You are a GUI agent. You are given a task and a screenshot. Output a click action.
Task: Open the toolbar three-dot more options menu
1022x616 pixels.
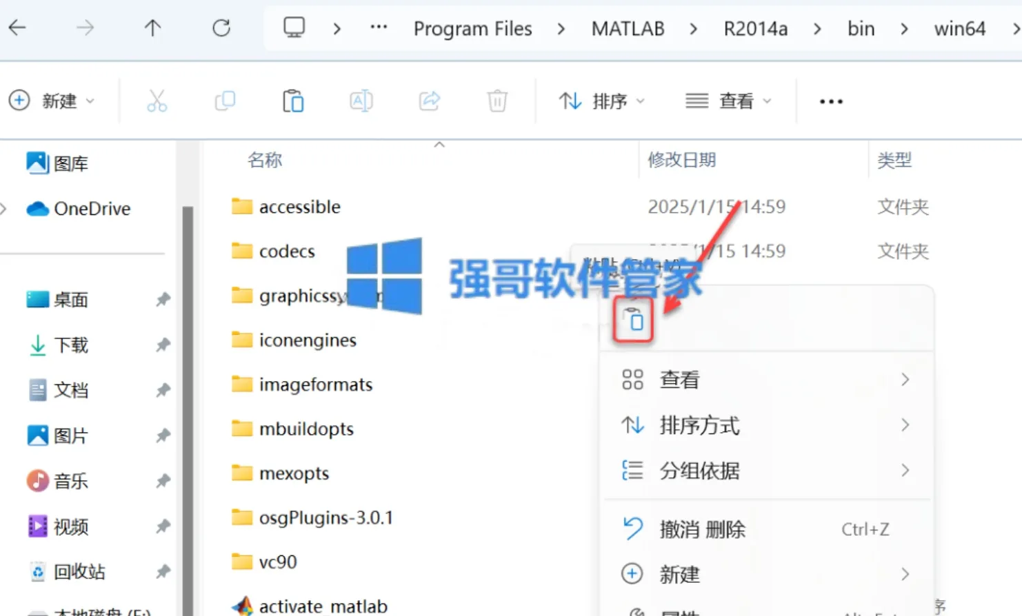pyautogui.click(x=831, y=101)
